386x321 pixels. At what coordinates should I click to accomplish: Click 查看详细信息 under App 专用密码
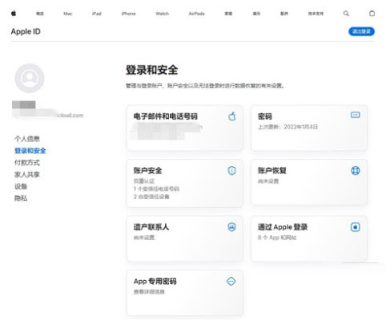149,291
